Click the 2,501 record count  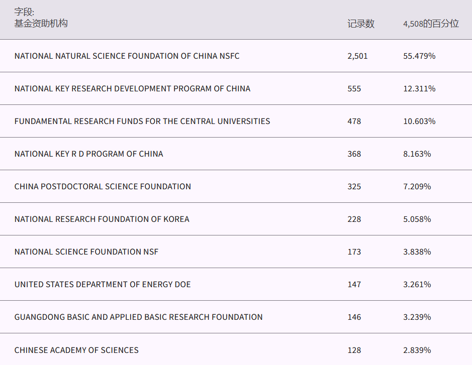[357, 56]
